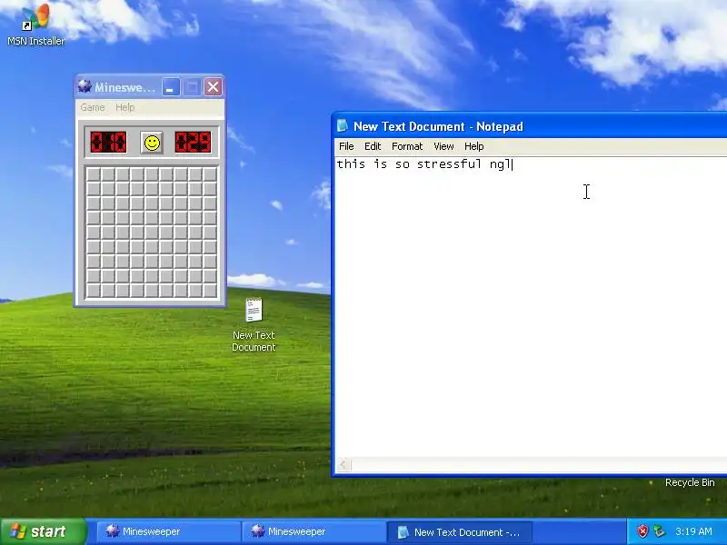Open the Help menu in Notepad
Screen dimensions: 727x545
click(x=473, y=146)
